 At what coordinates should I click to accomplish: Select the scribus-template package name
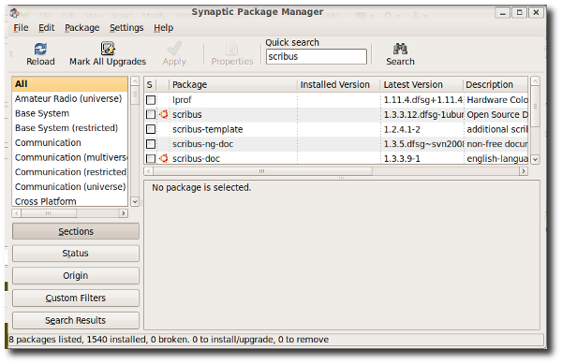click(208, 129)
